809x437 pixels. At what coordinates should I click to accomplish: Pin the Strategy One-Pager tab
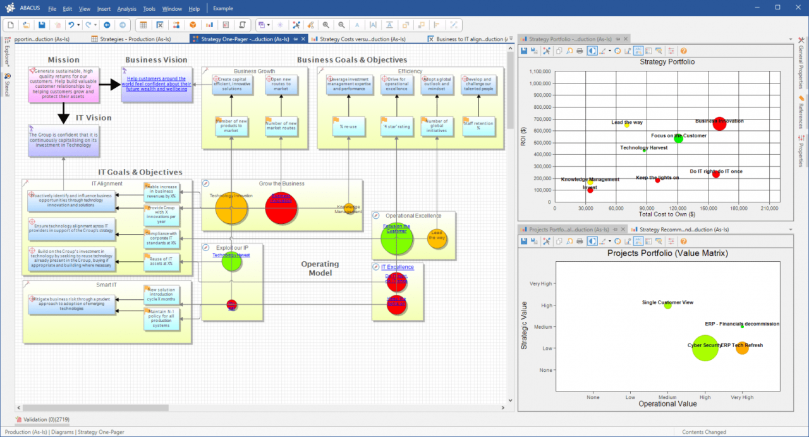296,39
